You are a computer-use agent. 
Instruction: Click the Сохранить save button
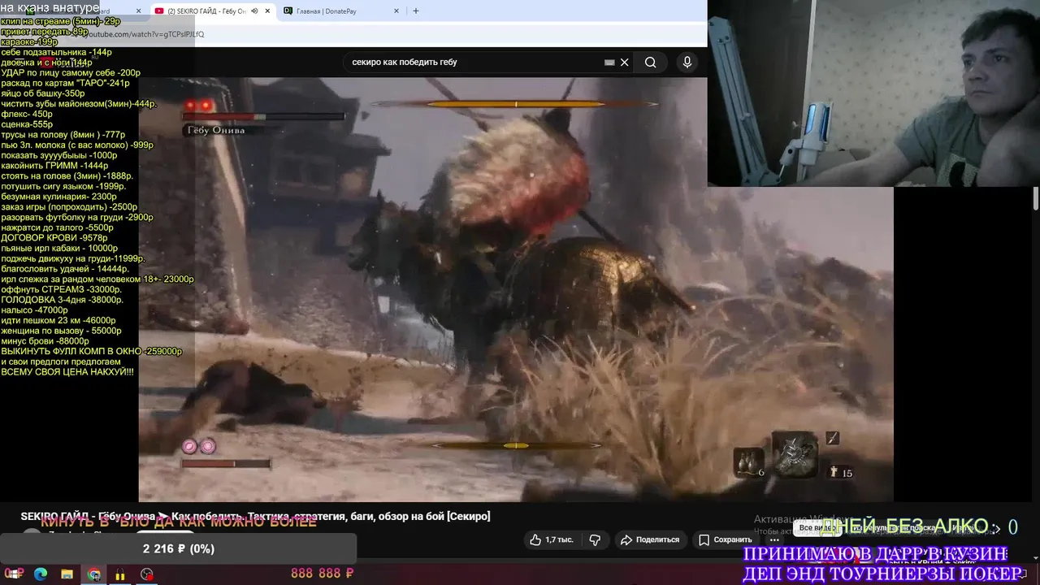point(726,539)
